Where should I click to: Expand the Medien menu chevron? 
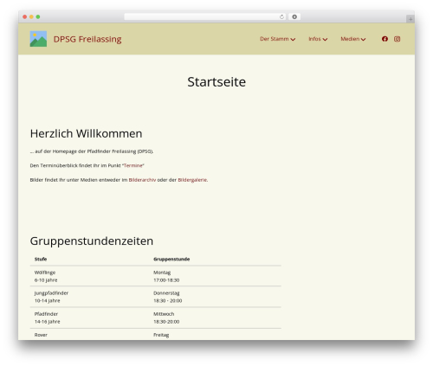[363, 40]
